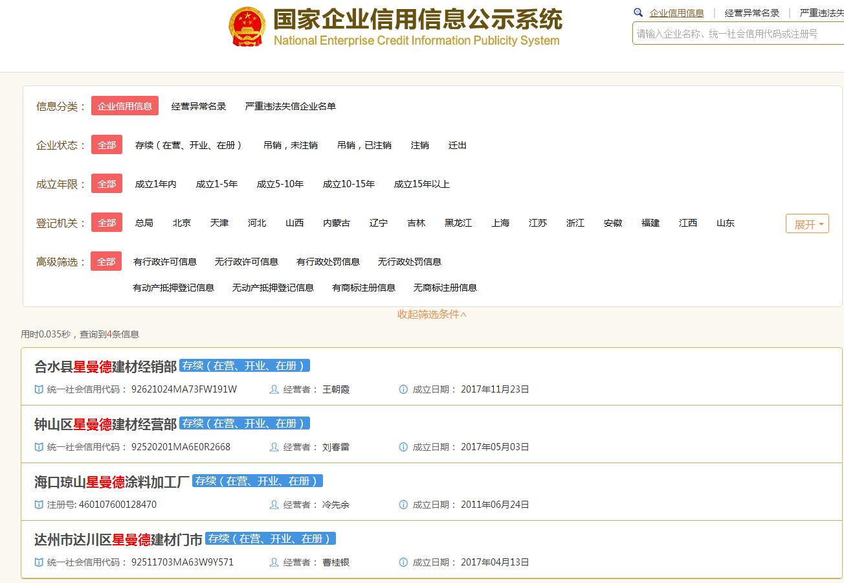The width and height of the screenshot is (844, 583).
Task: Filter status by 吊销，未注销
Action: 291,145
